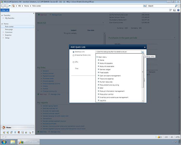This screenshot has height=145, width=181.
Task: Open Windows Start orb
Action: coord(4,142)
